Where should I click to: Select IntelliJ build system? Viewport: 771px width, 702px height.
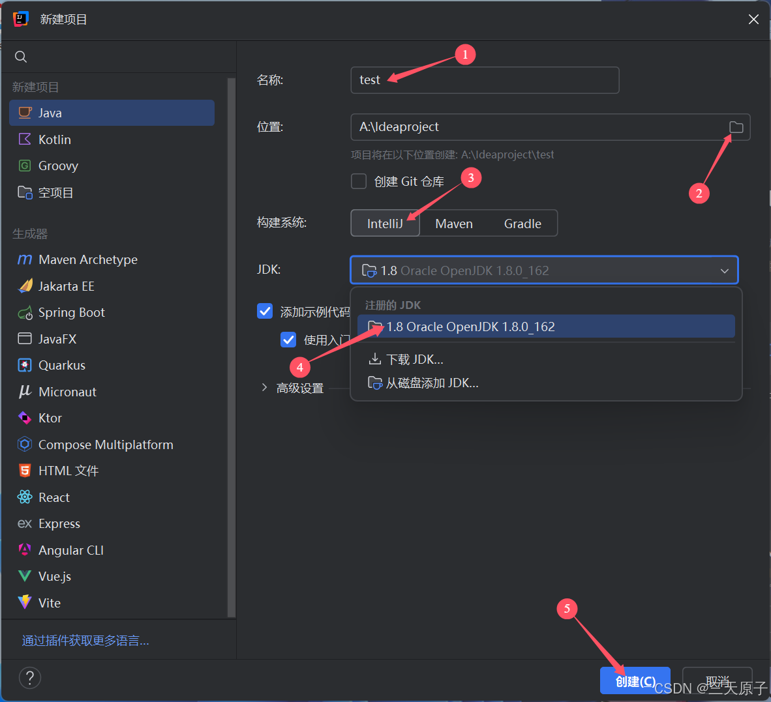click(x=385, y=224)
